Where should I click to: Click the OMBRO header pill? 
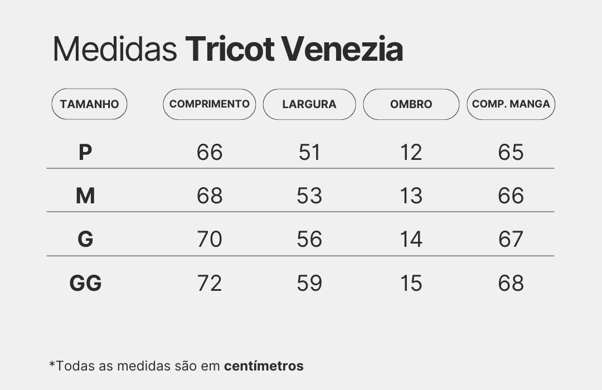click(x=411, y=104)
